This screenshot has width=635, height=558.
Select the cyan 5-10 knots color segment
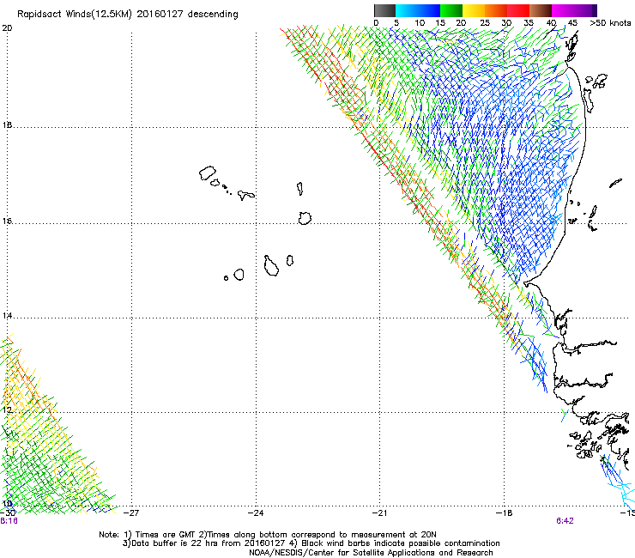[407, 10]
